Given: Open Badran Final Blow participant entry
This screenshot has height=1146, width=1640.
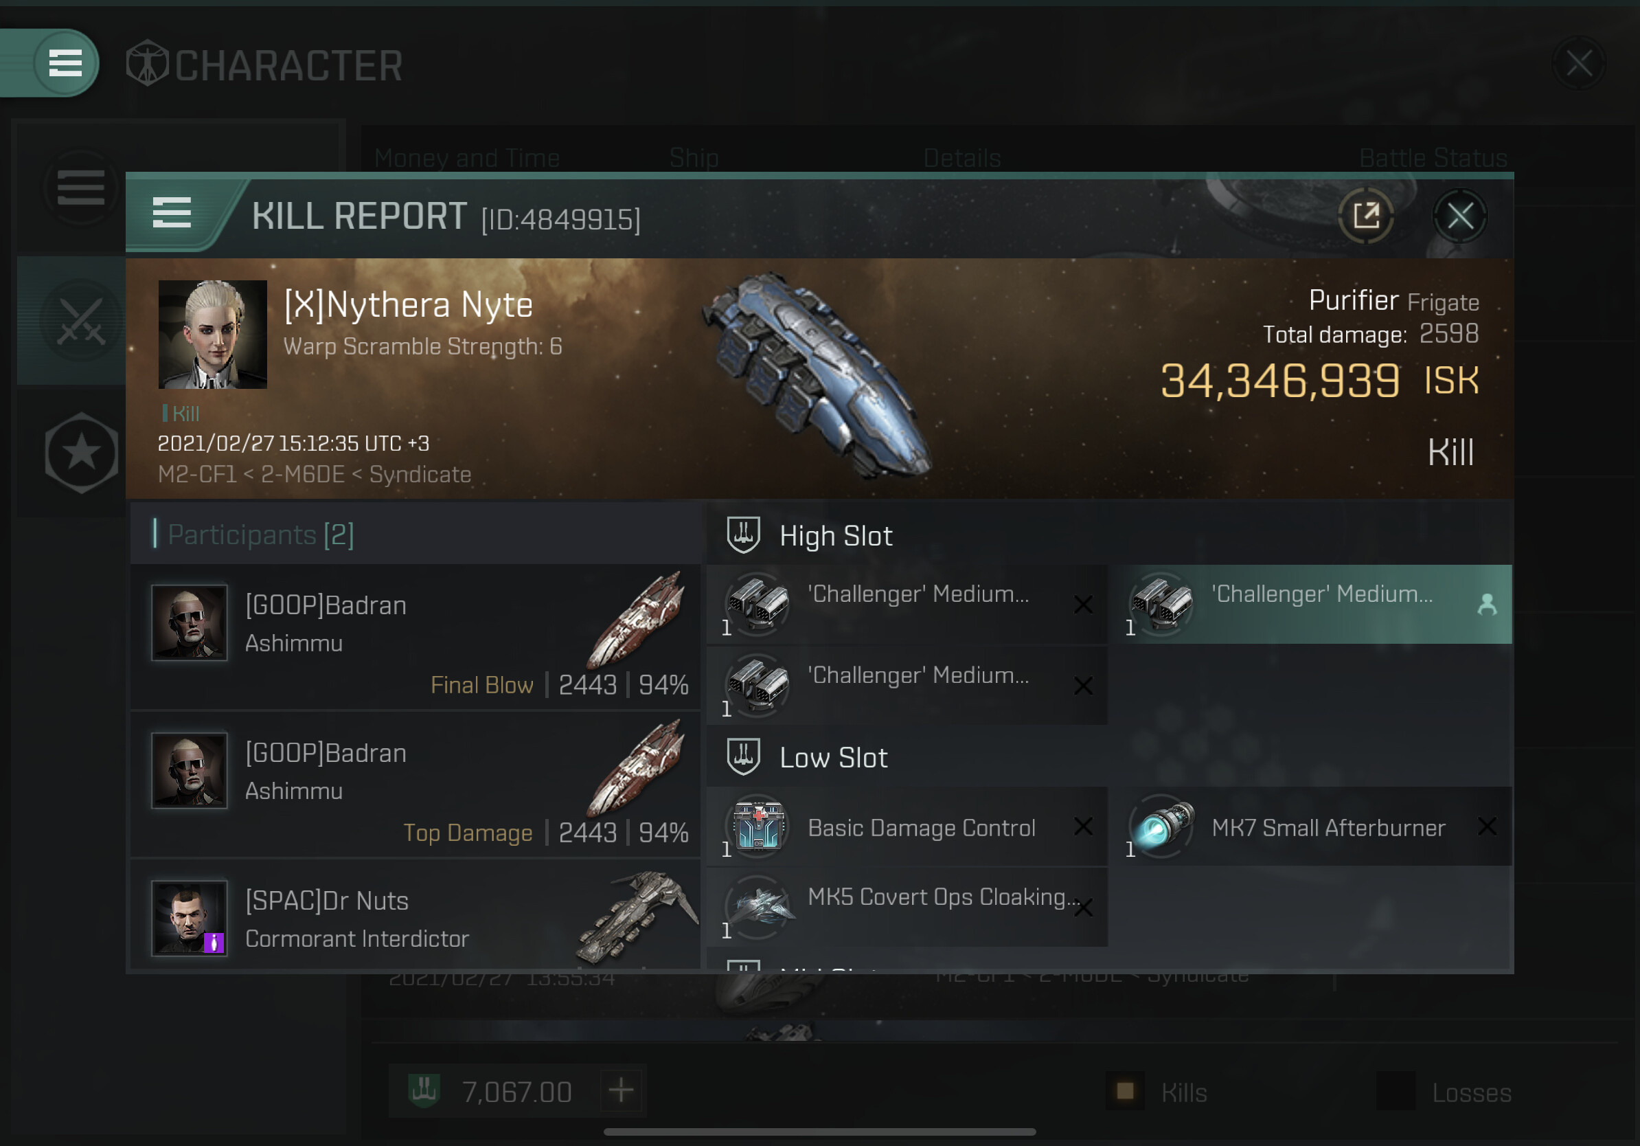Looking at the screenshot, I should (415, 638).
